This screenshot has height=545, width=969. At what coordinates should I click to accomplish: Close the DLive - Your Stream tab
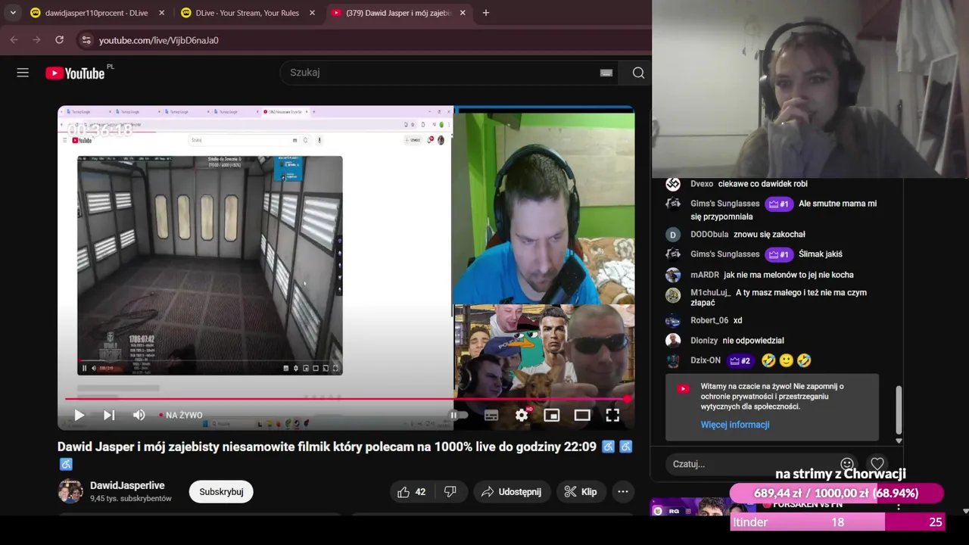312,13
